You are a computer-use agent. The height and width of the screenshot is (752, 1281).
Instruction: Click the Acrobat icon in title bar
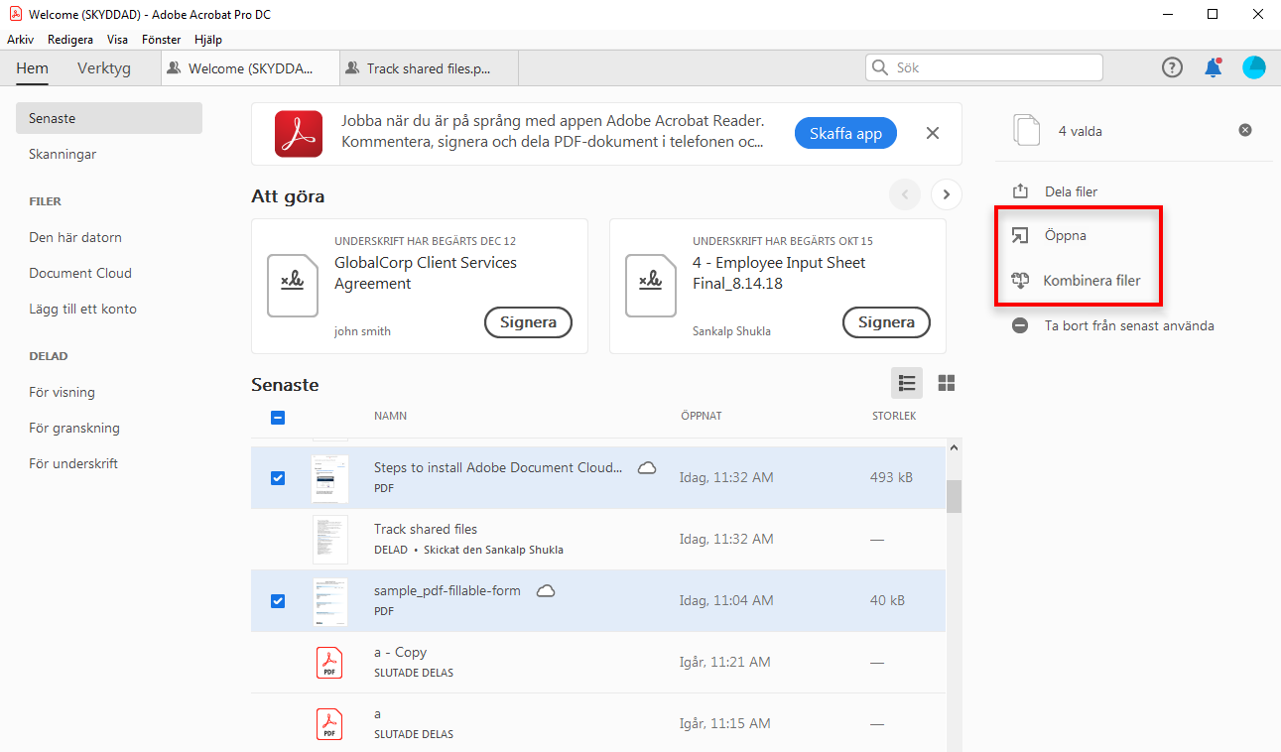[x=15, y=14]
